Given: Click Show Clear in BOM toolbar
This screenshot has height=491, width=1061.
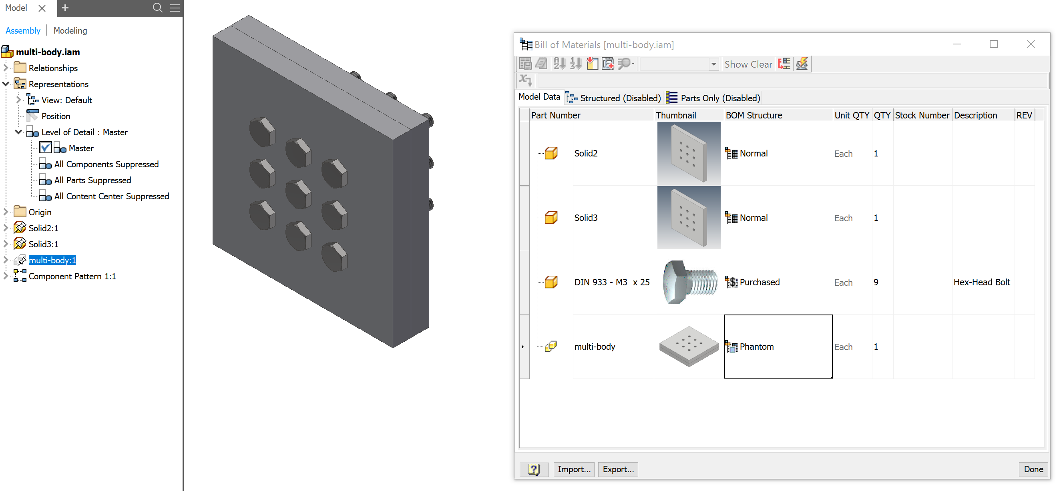Looking at the screenshot, I should coord(748,64).
